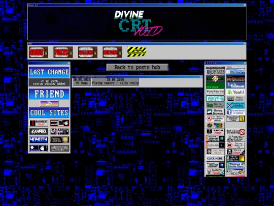Click the Retro Gamer badge

tap(235, 99)
